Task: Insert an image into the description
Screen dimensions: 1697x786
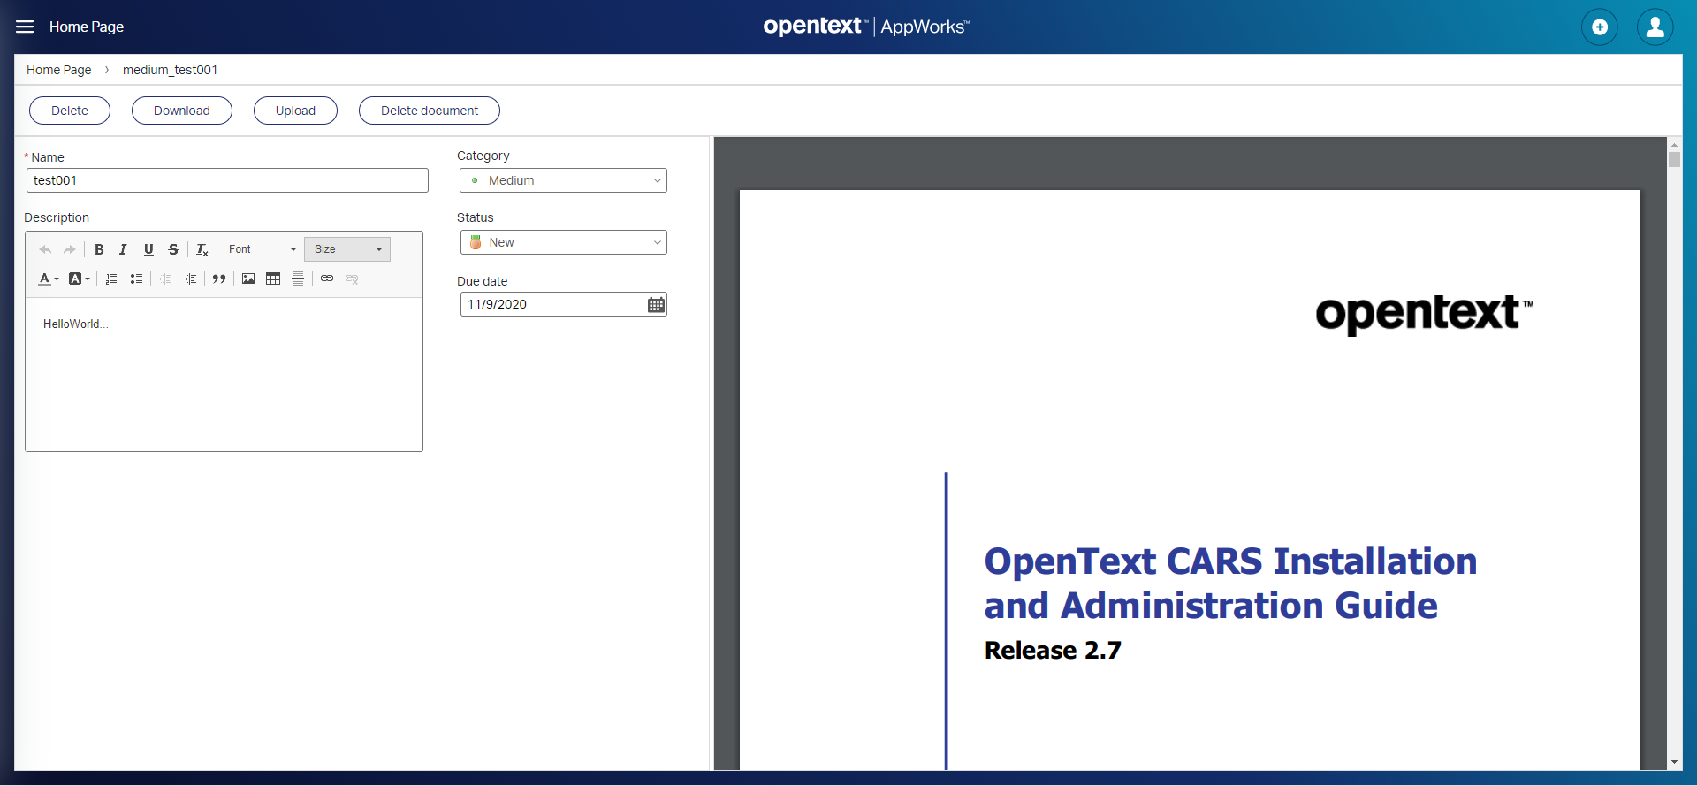Action: pos(248,279)
